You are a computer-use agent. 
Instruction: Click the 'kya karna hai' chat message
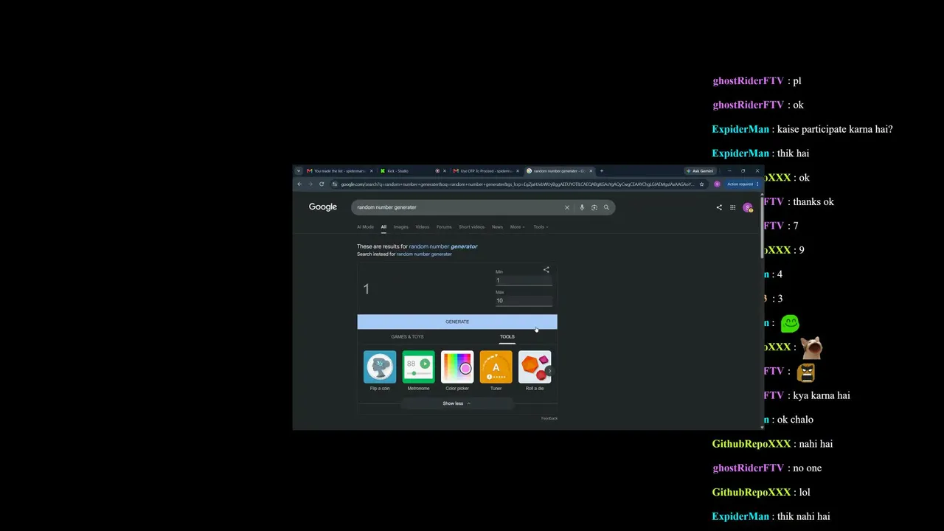pyautogui.click(x=822, y=395)
